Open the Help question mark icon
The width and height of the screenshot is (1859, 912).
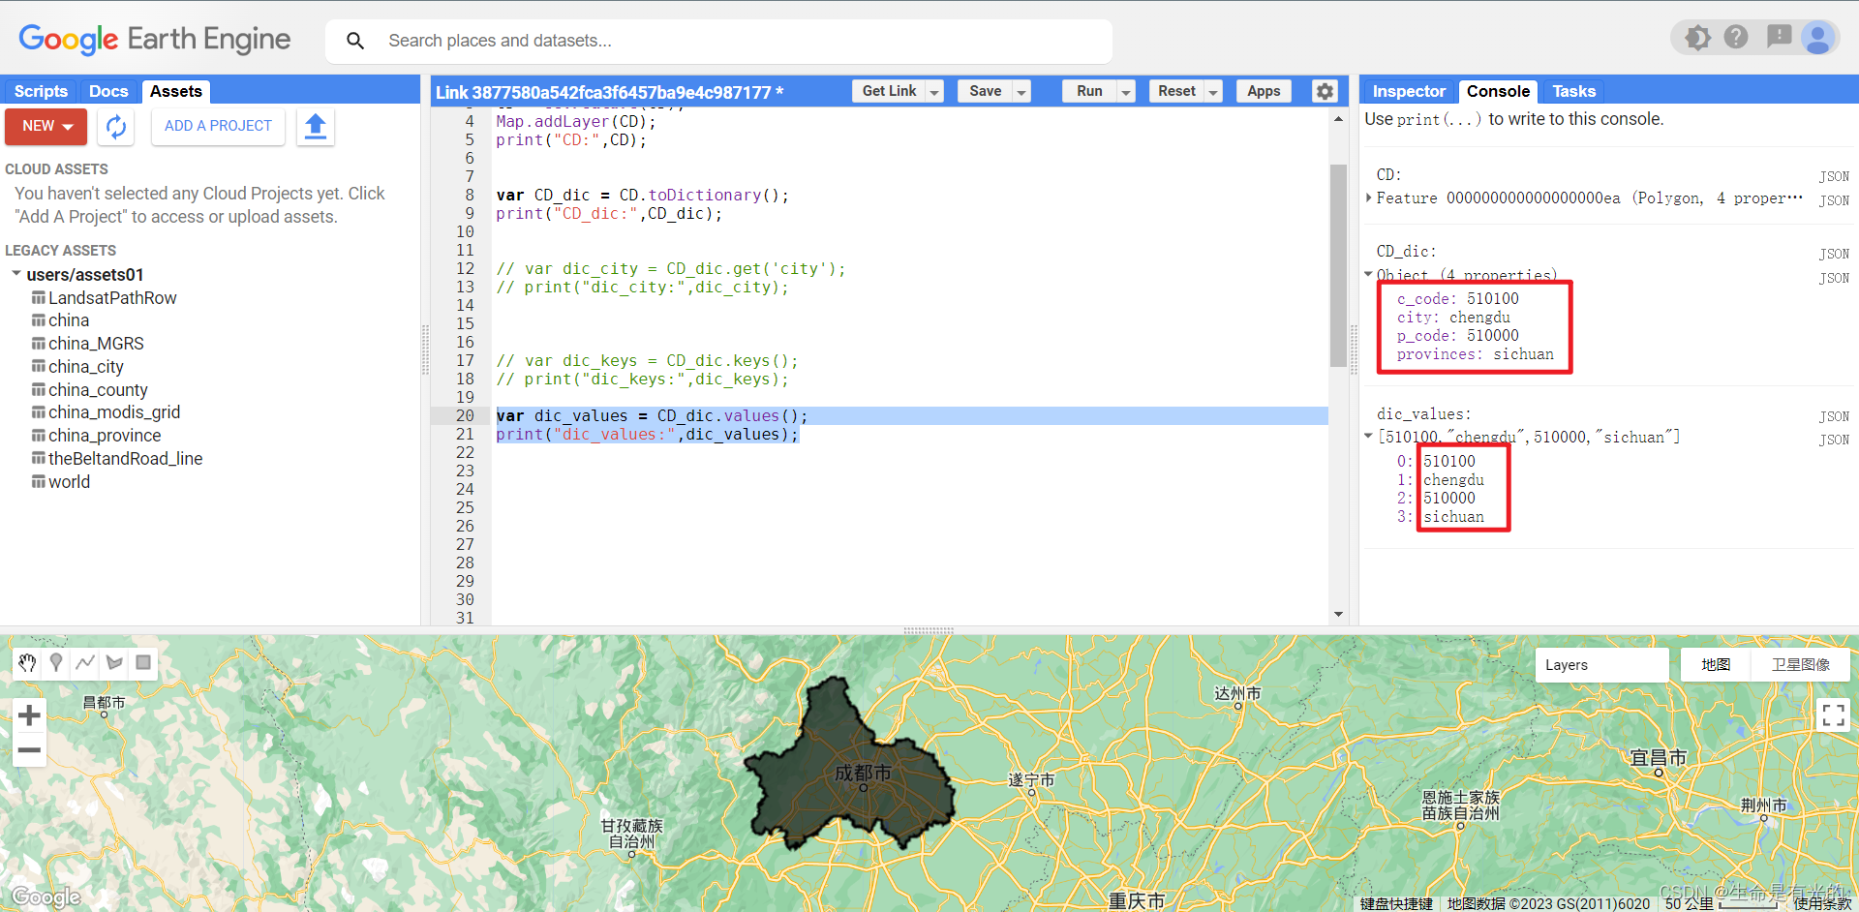click(1736, 37)
